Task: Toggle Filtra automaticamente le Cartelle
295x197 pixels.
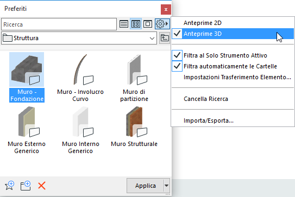Action: pos(233,66)
